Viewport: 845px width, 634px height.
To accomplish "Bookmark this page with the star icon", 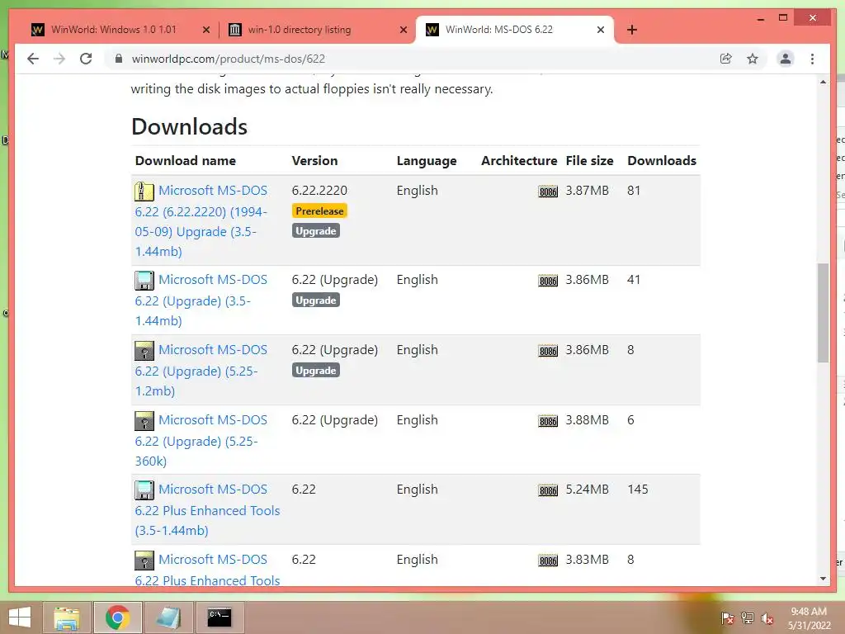I will point(753,59).
